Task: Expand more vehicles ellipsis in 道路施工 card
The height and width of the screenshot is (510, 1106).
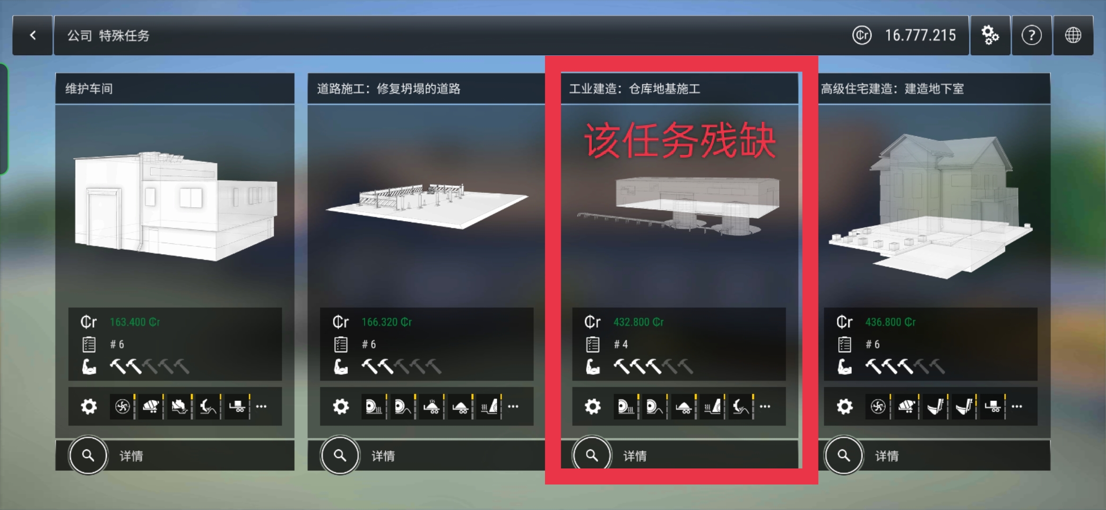Action: click(513, 406)
